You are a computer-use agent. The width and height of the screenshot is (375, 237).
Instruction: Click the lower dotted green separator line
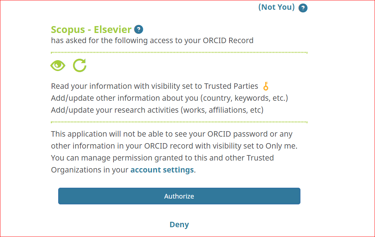[179, 122]
